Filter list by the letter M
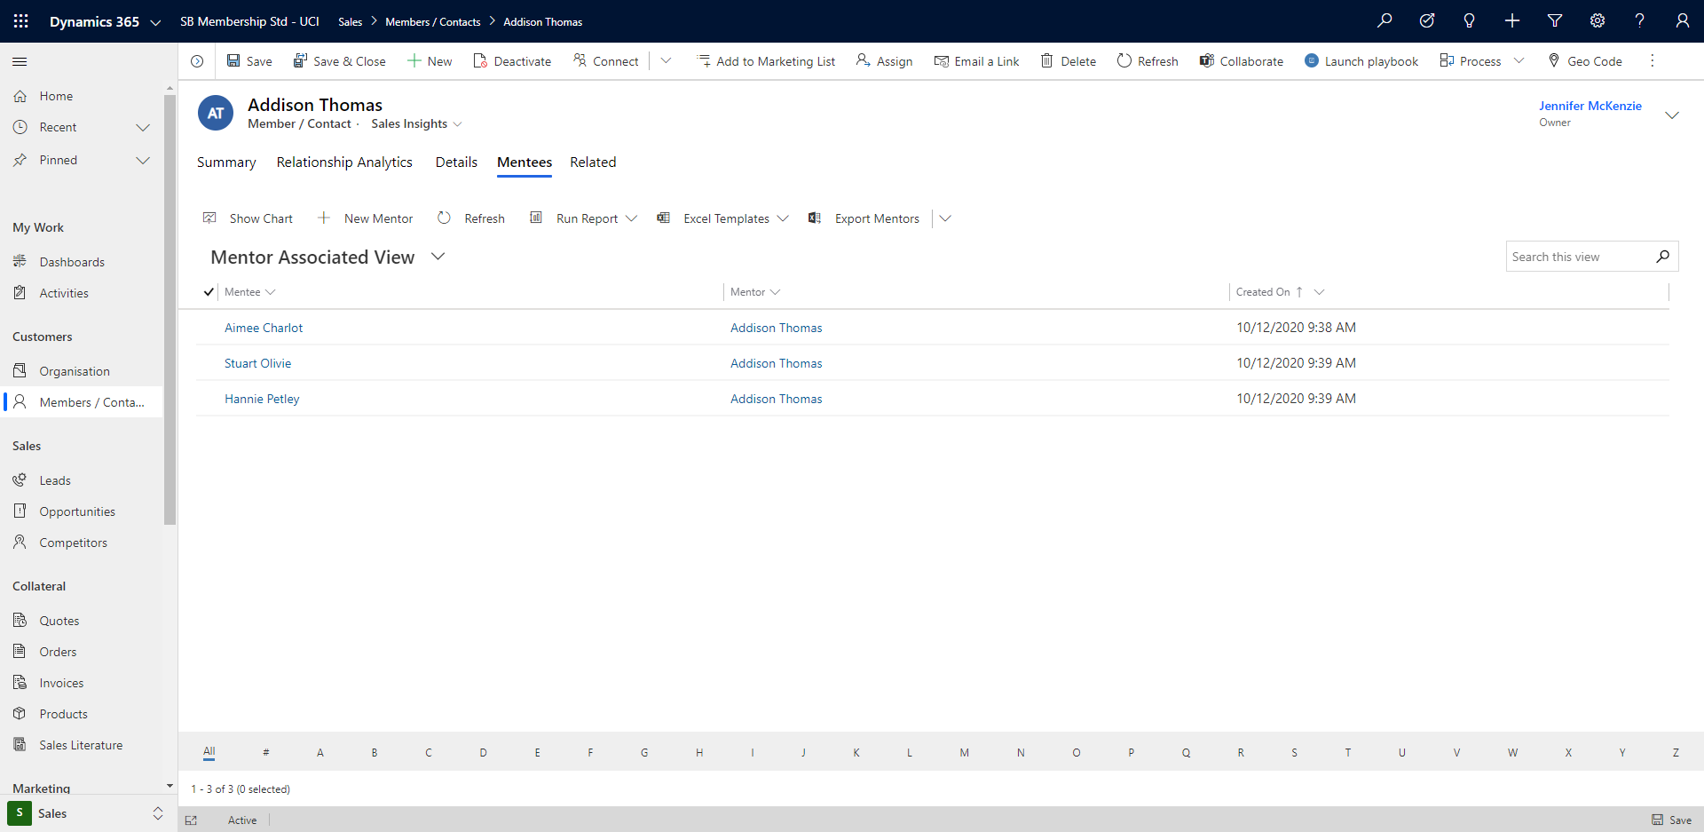1704x832 pixels. (964, 752)
